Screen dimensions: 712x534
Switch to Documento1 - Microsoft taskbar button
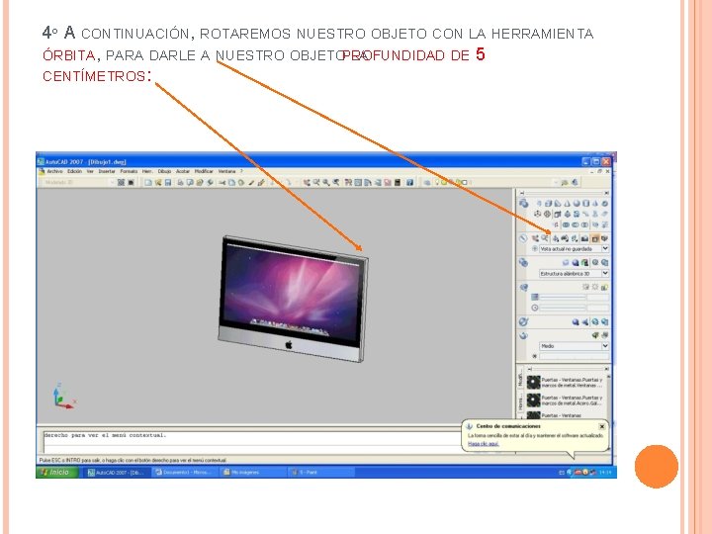183,473
